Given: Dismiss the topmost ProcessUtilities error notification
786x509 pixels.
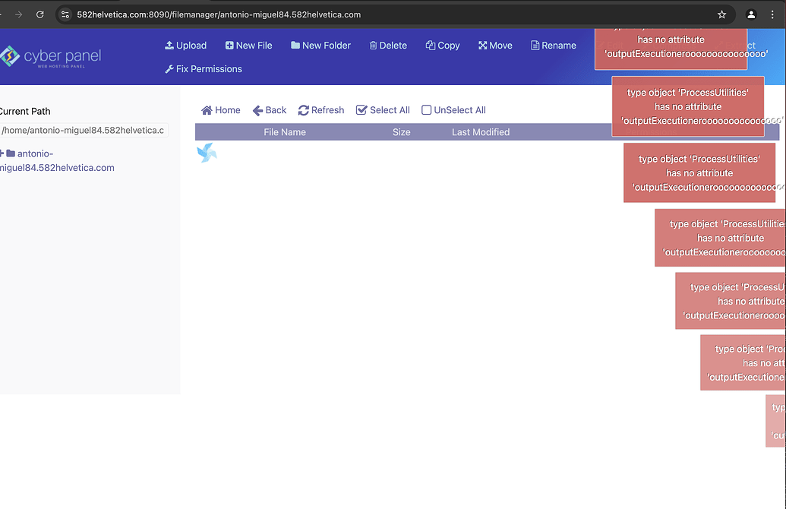Looking at the screenshot, I should 671,46.
